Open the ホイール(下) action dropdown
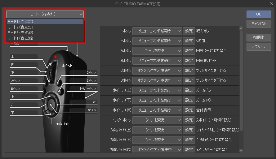Viewport: 276px width, 159px height. point(157,100)
